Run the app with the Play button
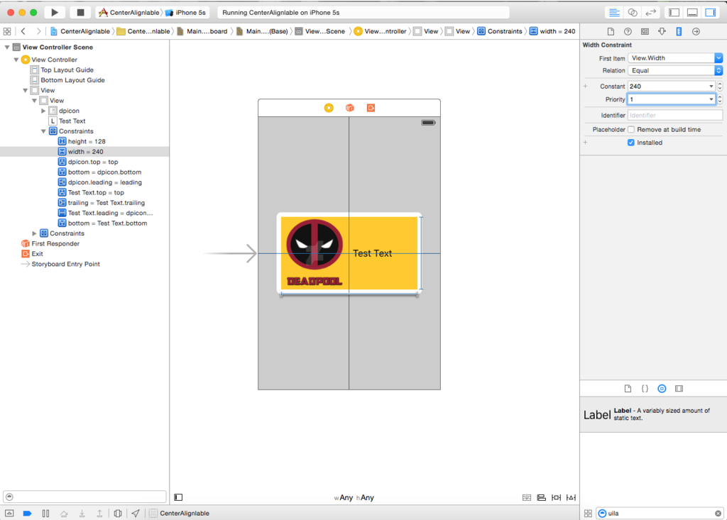The height and width of the screenshot is (520, 727). coord(54,12)
